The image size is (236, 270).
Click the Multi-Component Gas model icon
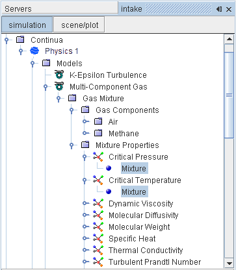click(59, 86)
